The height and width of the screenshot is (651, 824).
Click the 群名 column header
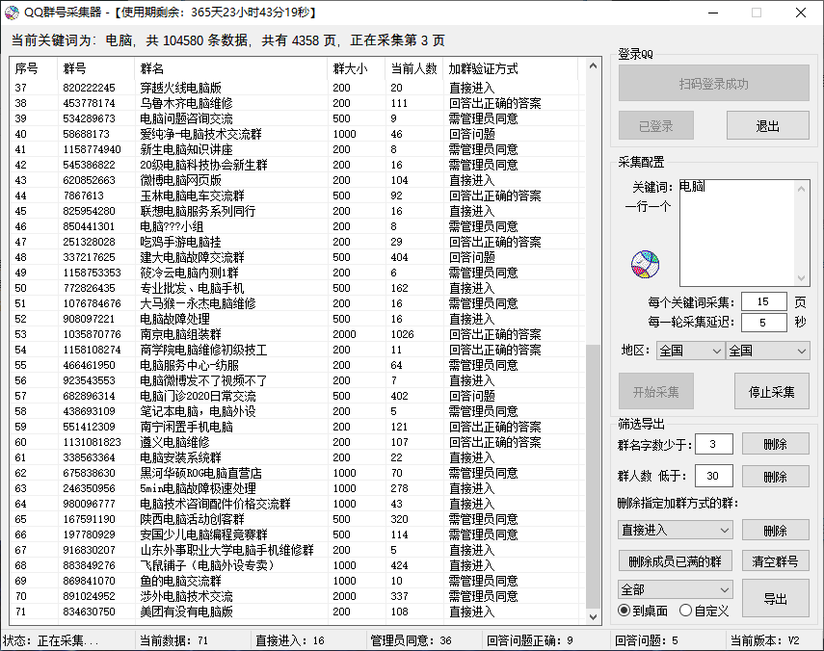tap(230, 68)
